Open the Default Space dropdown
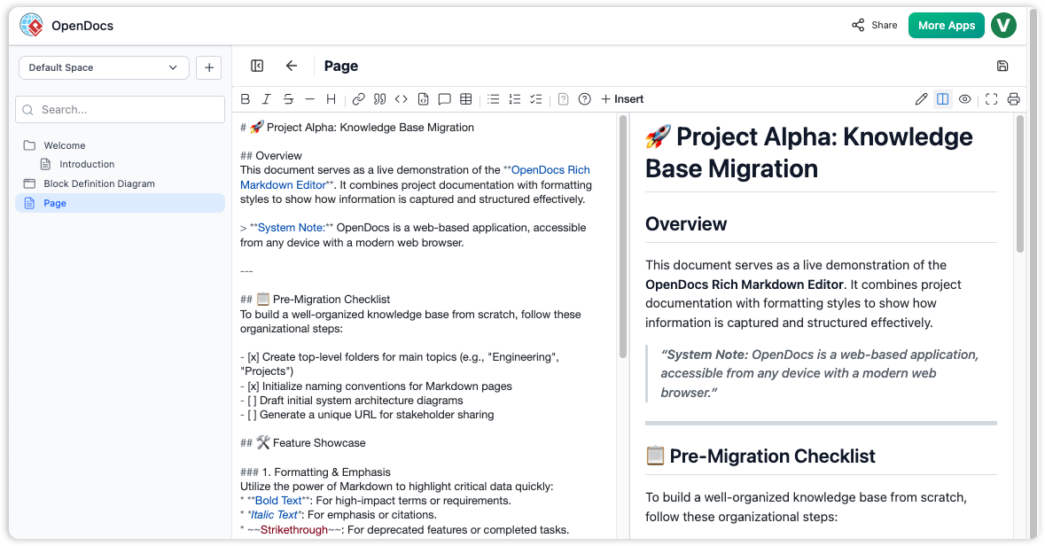Viewport: 1045px width, 546px height. [x=104, y=67]
